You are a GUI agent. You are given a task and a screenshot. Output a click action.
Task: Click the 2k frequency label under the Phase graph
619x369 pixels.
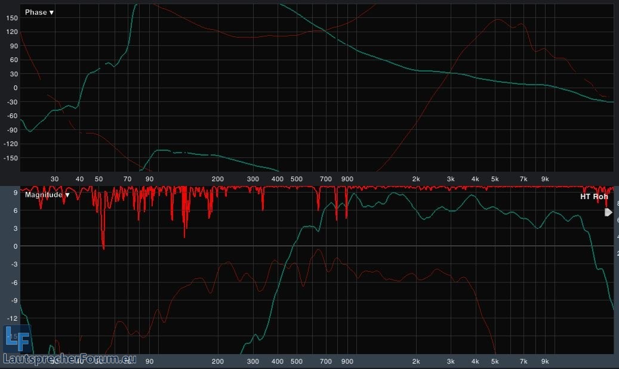pos(416,179)
